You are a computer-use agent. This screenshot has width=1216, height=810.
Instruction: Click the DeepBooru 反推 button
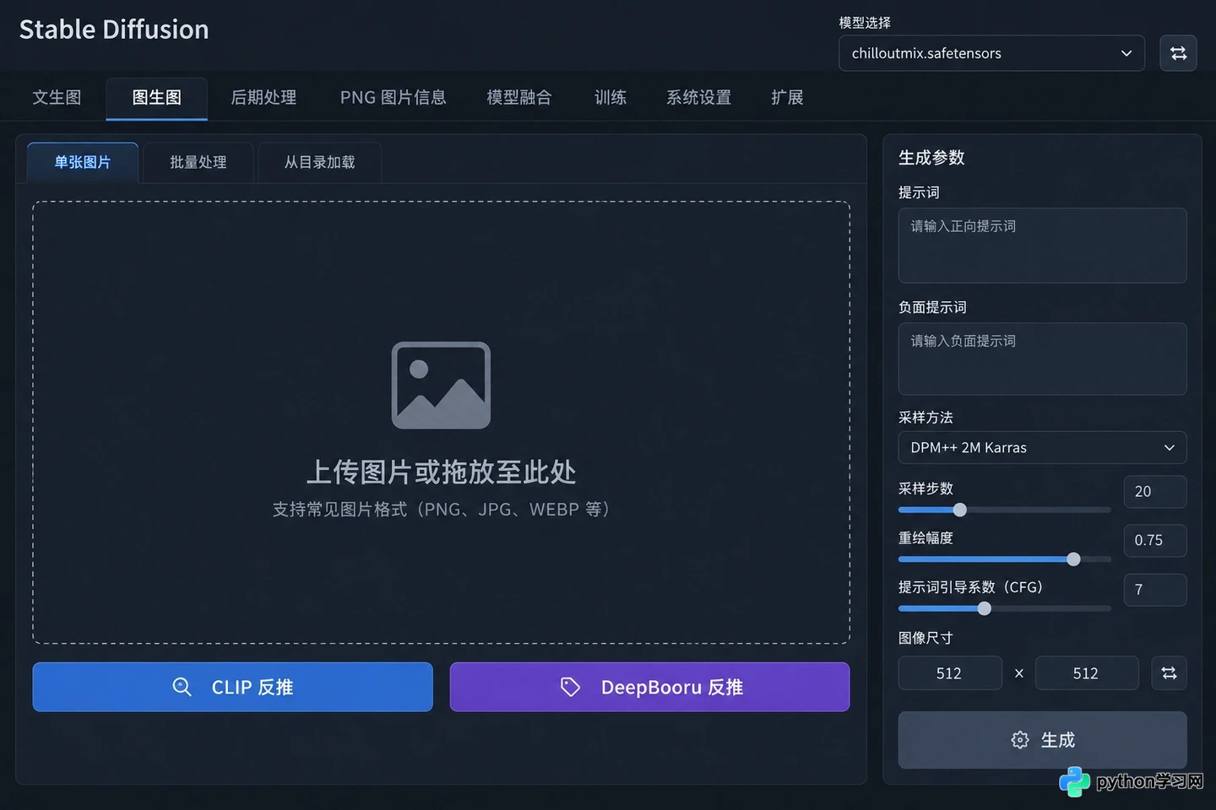[649, 687]
